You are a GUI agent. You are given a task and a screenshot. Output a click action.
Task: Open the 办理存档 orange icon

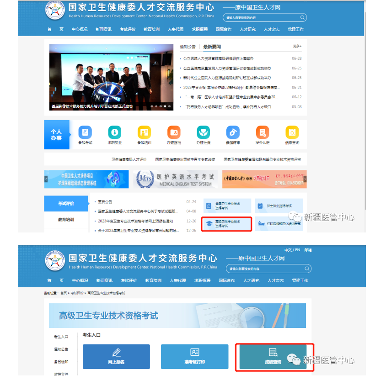tap(174, 132)
